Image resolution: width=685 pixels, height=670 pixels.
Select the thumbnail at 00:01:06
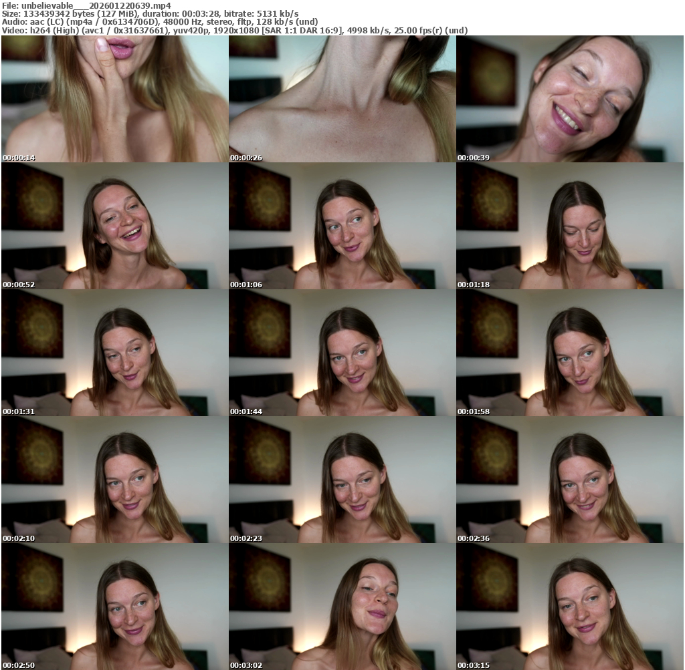click(x=342, y=226)
